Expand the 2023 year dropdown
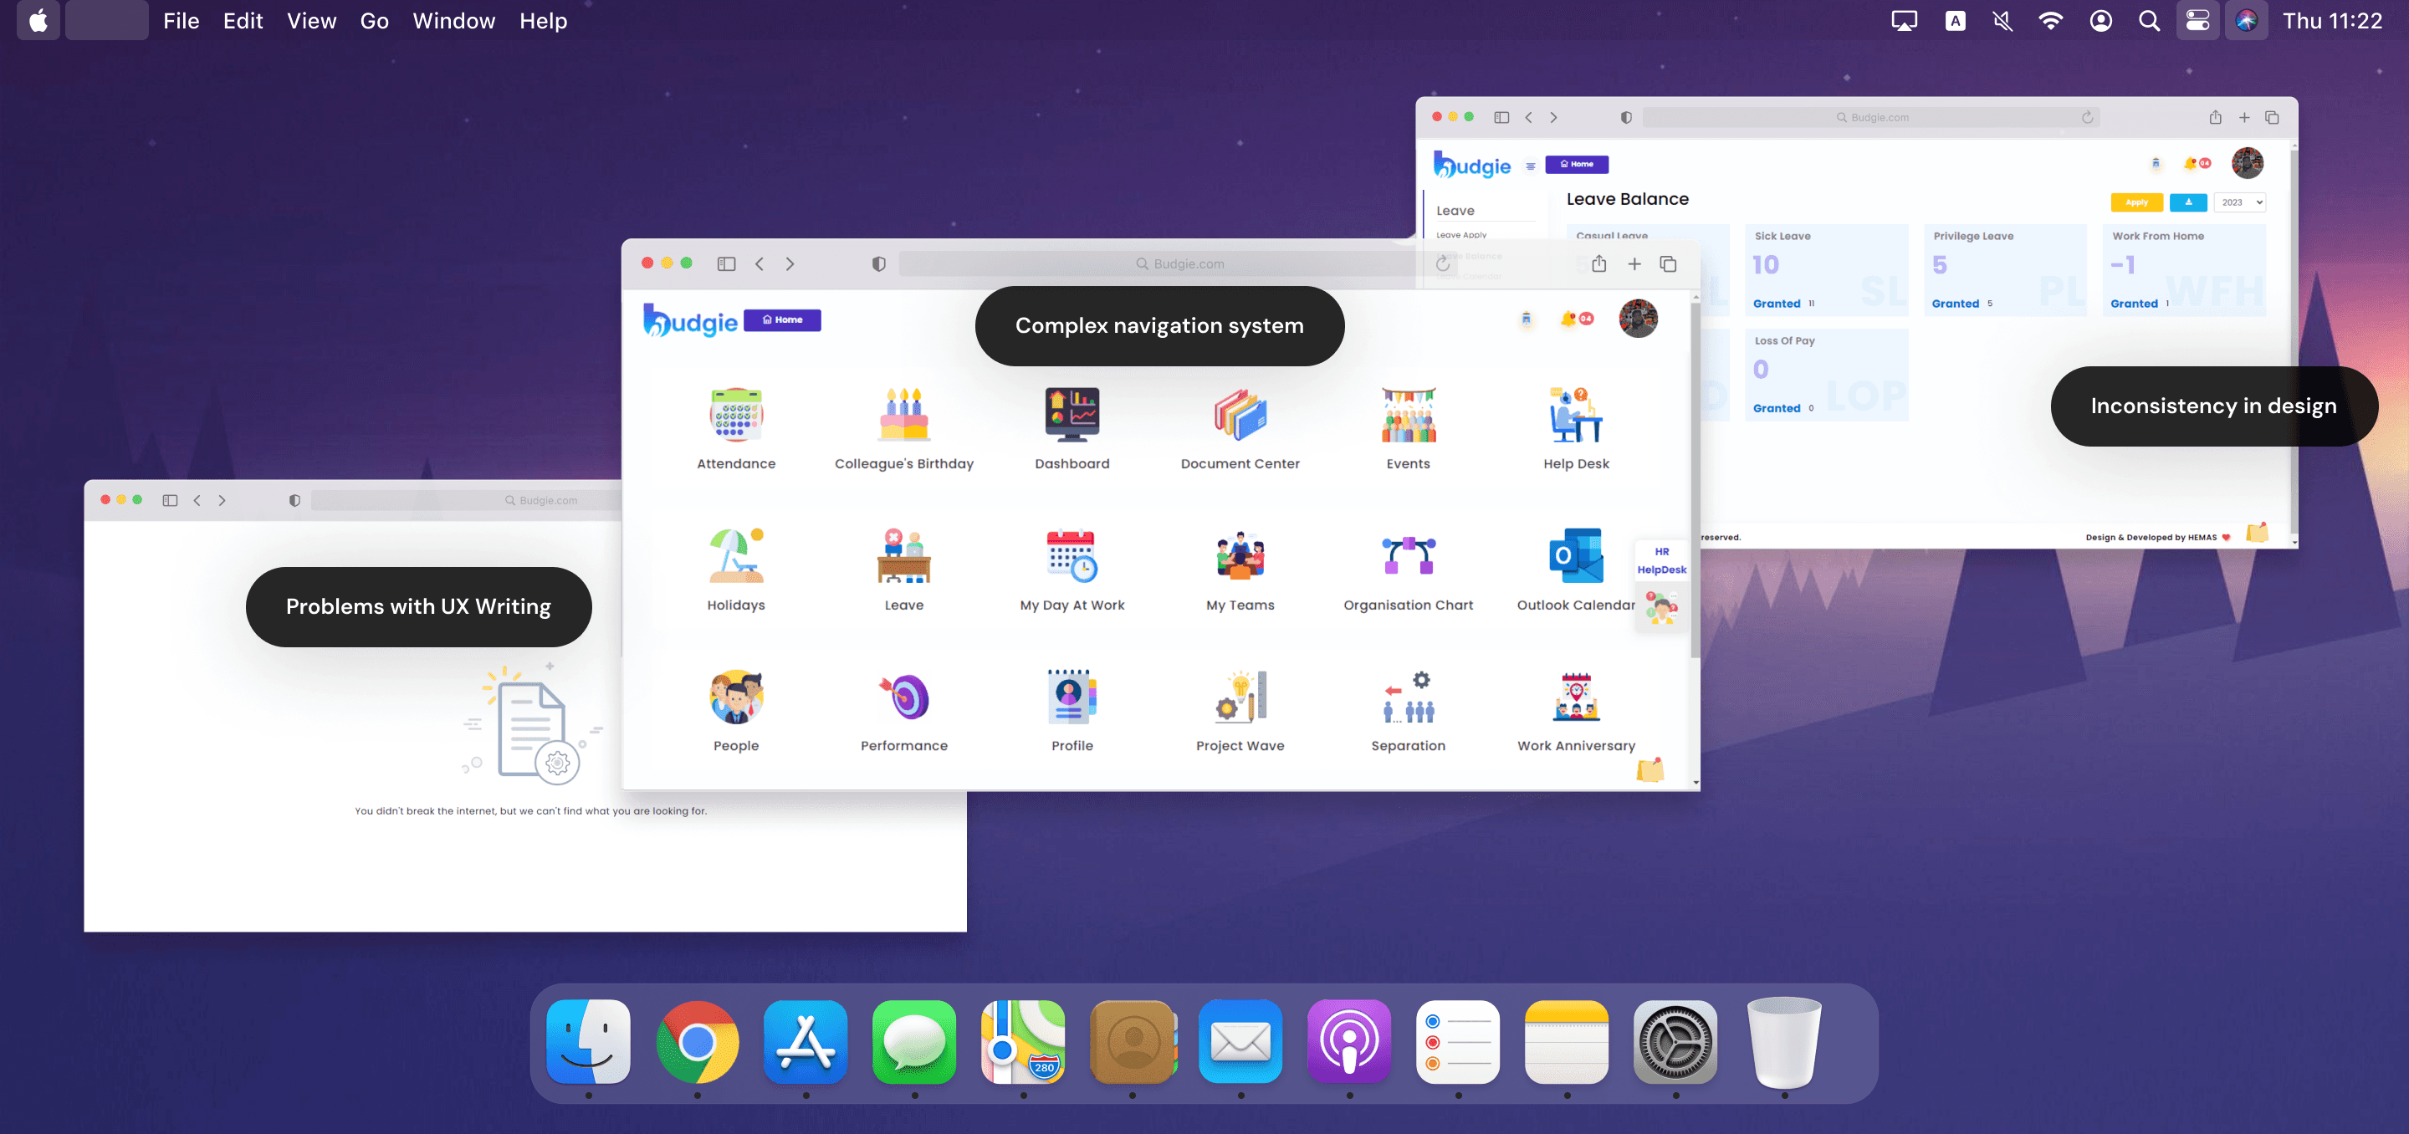This screenshot has width=2409, height=1134. [2240, 203]
